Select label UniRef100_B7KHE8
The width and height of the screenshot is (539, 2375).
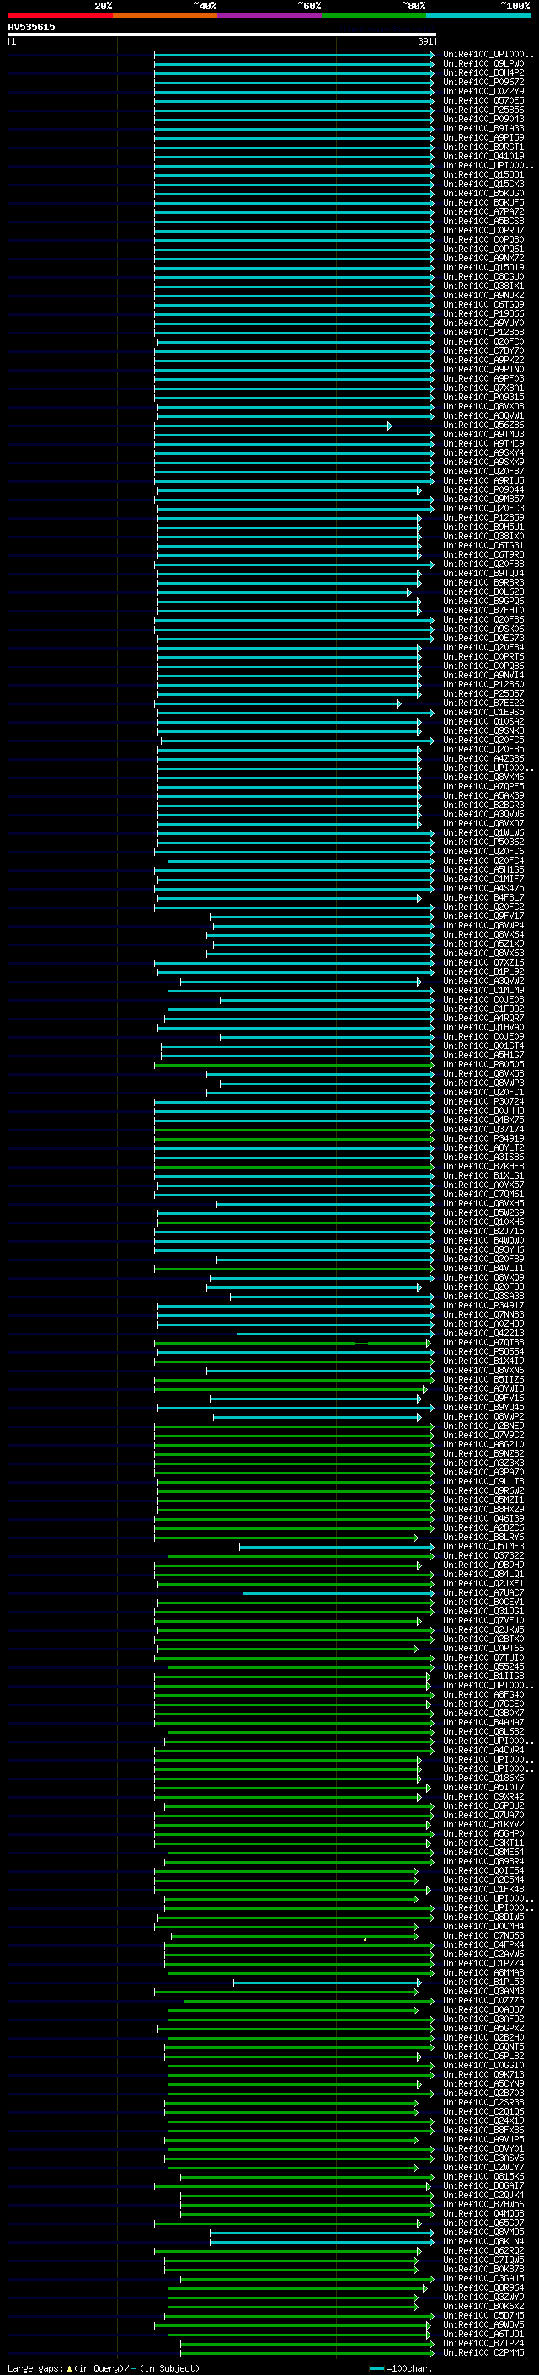(x=483, y=1166)
